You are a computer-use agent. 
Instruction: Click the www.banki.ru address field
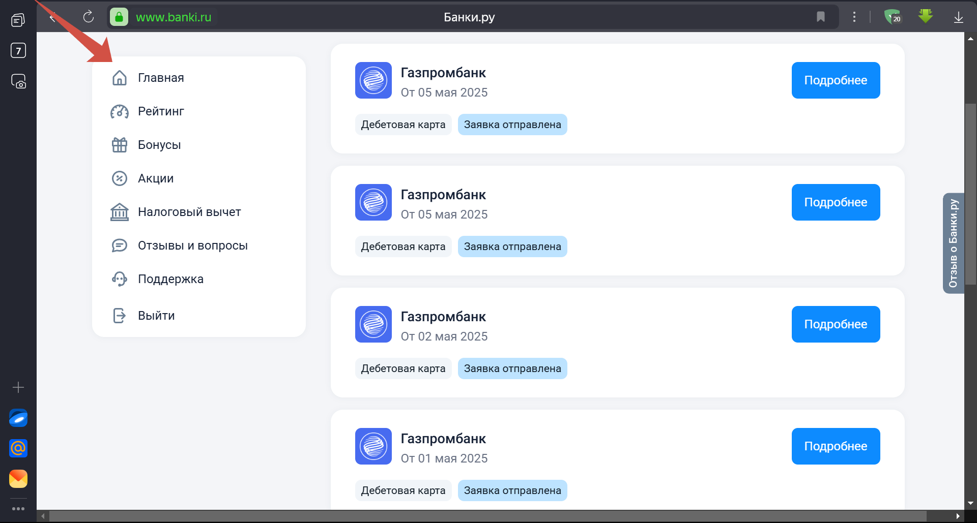174,17
